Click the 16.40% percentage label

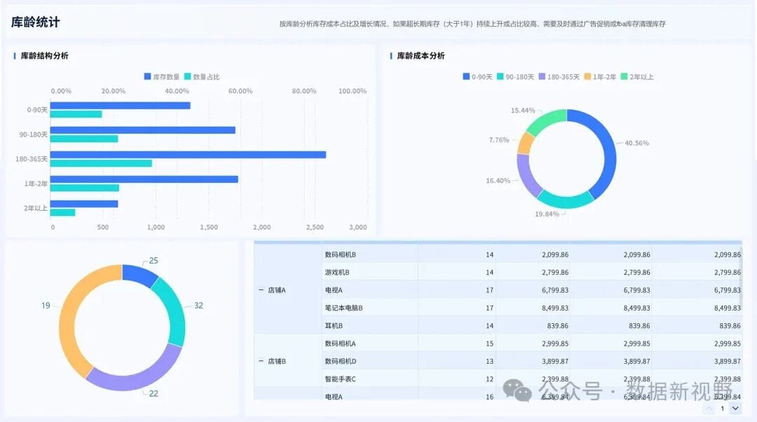pos(498,181)
